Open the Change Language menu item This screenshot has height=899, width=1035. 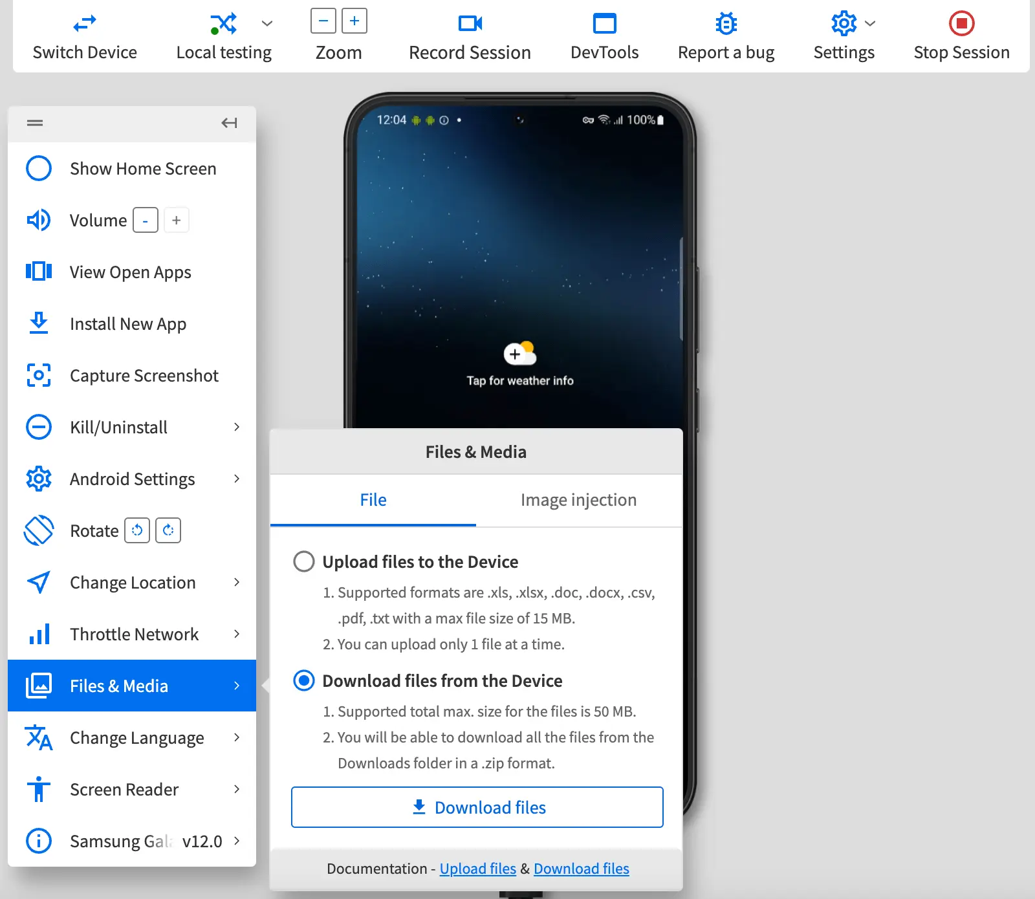pyautogui.click(x=136, y=738)
